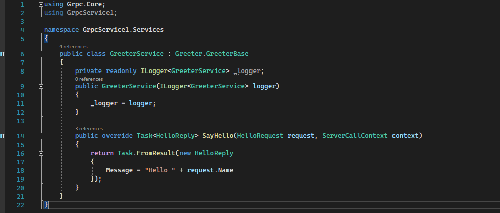Collapse the GrpcService1.Services namespace block

click(x=41, y=30)
